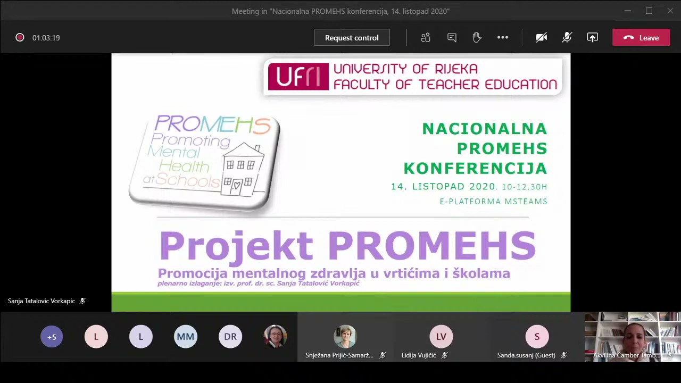
Task: Toggle the camera on or off
Action: click(542, 38)
